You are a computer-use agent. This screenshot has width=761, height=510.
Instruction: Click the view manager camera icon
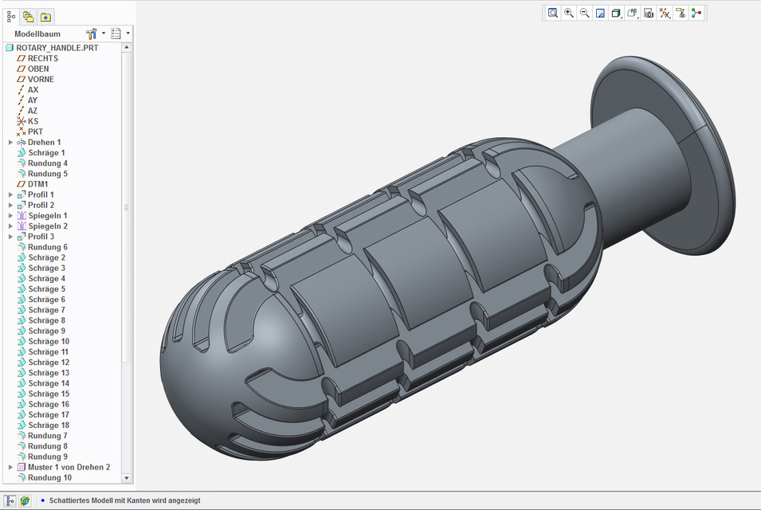click(x=649, y=13)
